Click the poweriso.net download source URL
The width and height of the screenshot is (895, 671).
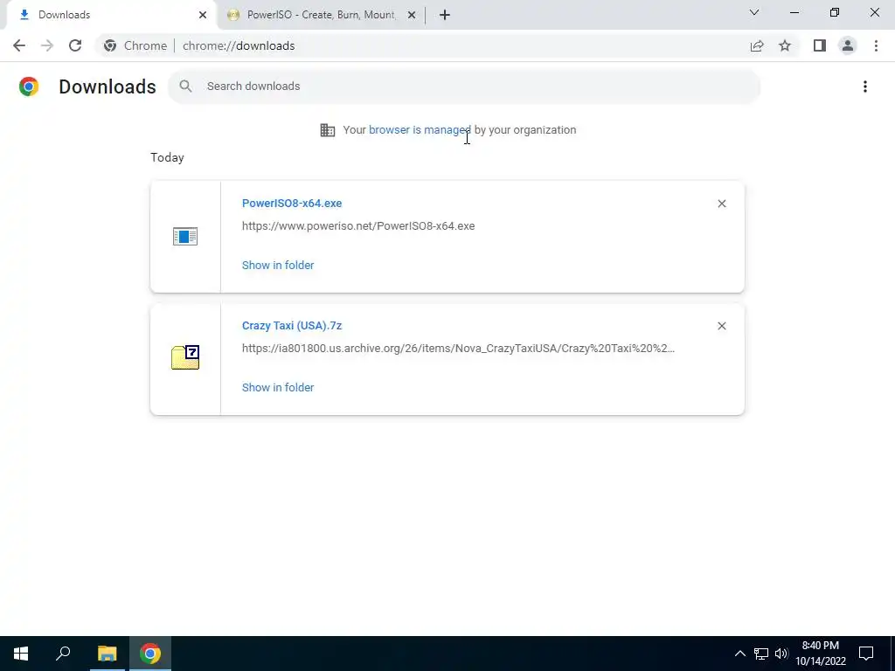(x=358, y=226)
